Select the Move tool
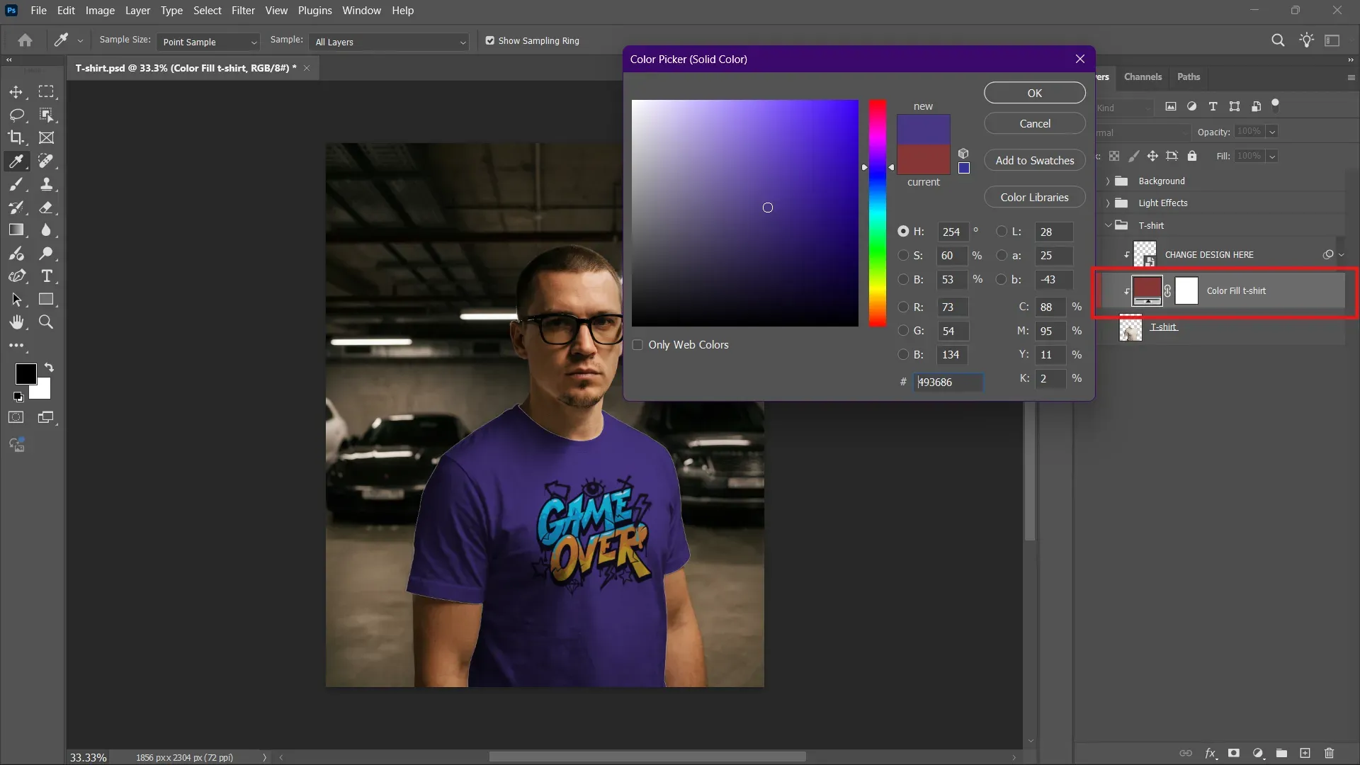Viewport: 1360px width, 765px height. (x=16, y=92)
